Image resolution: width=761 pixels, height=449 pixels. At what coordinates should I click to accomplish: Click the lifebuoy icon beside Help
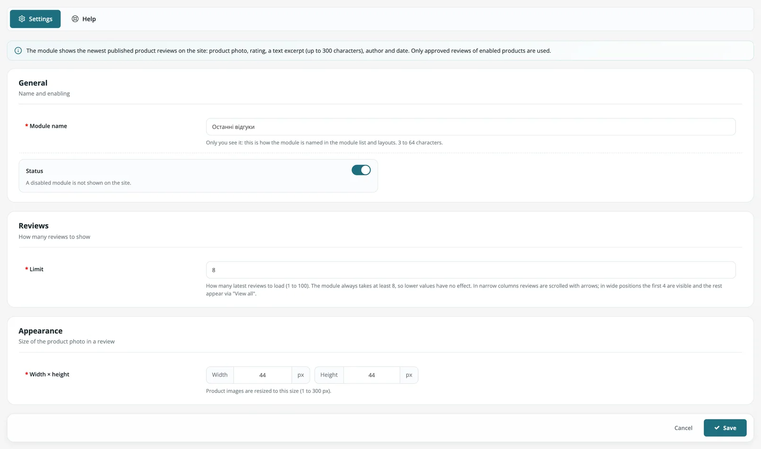75,19
